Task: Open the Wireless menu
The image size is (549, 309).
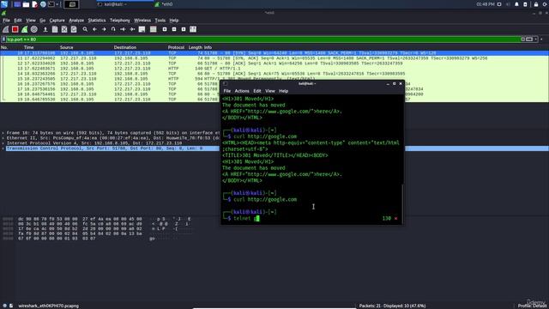Action: pos(142,21)
